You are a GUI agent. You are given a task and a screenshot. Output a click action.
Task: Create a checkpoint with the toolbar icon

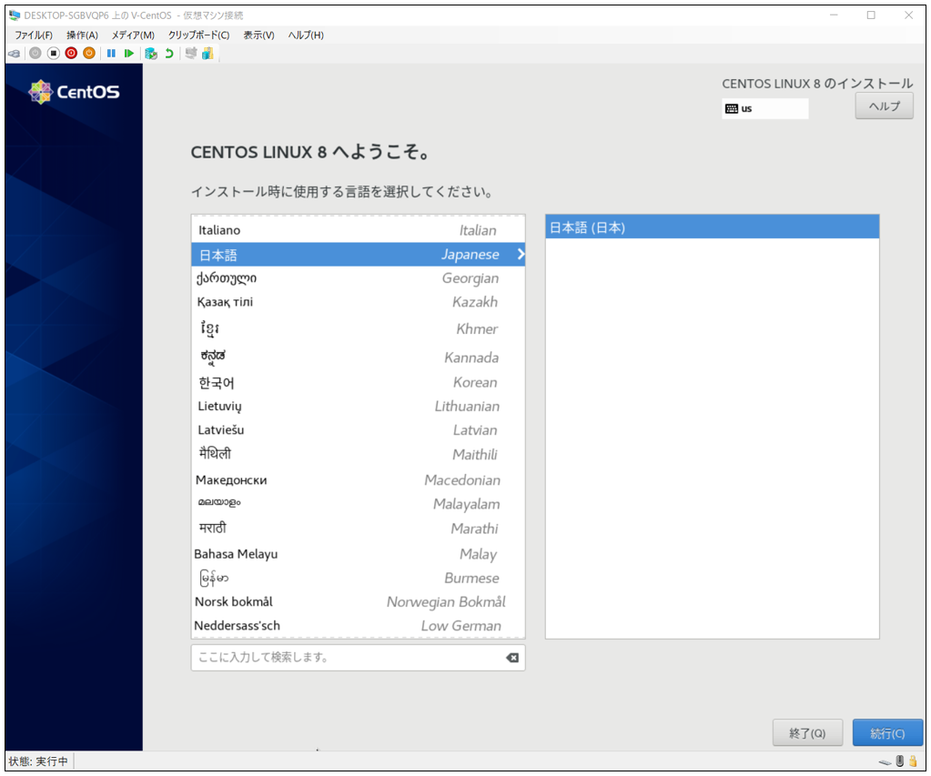click(151, 54)
